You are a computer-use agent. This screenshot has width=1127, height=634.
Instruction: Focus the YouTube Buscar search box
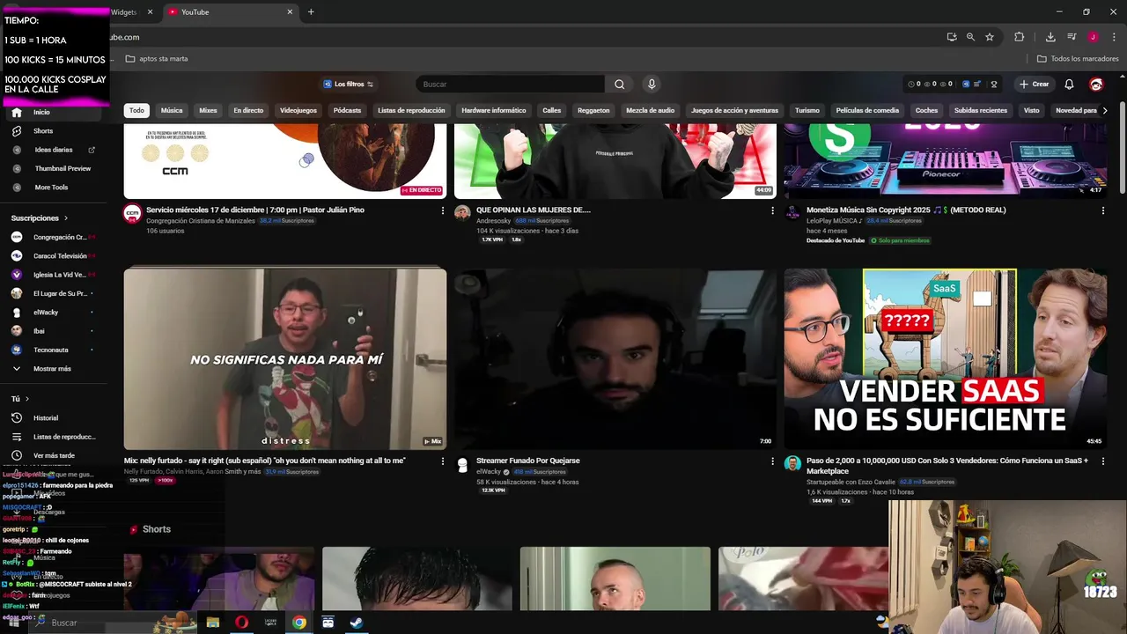pos(511,85)
